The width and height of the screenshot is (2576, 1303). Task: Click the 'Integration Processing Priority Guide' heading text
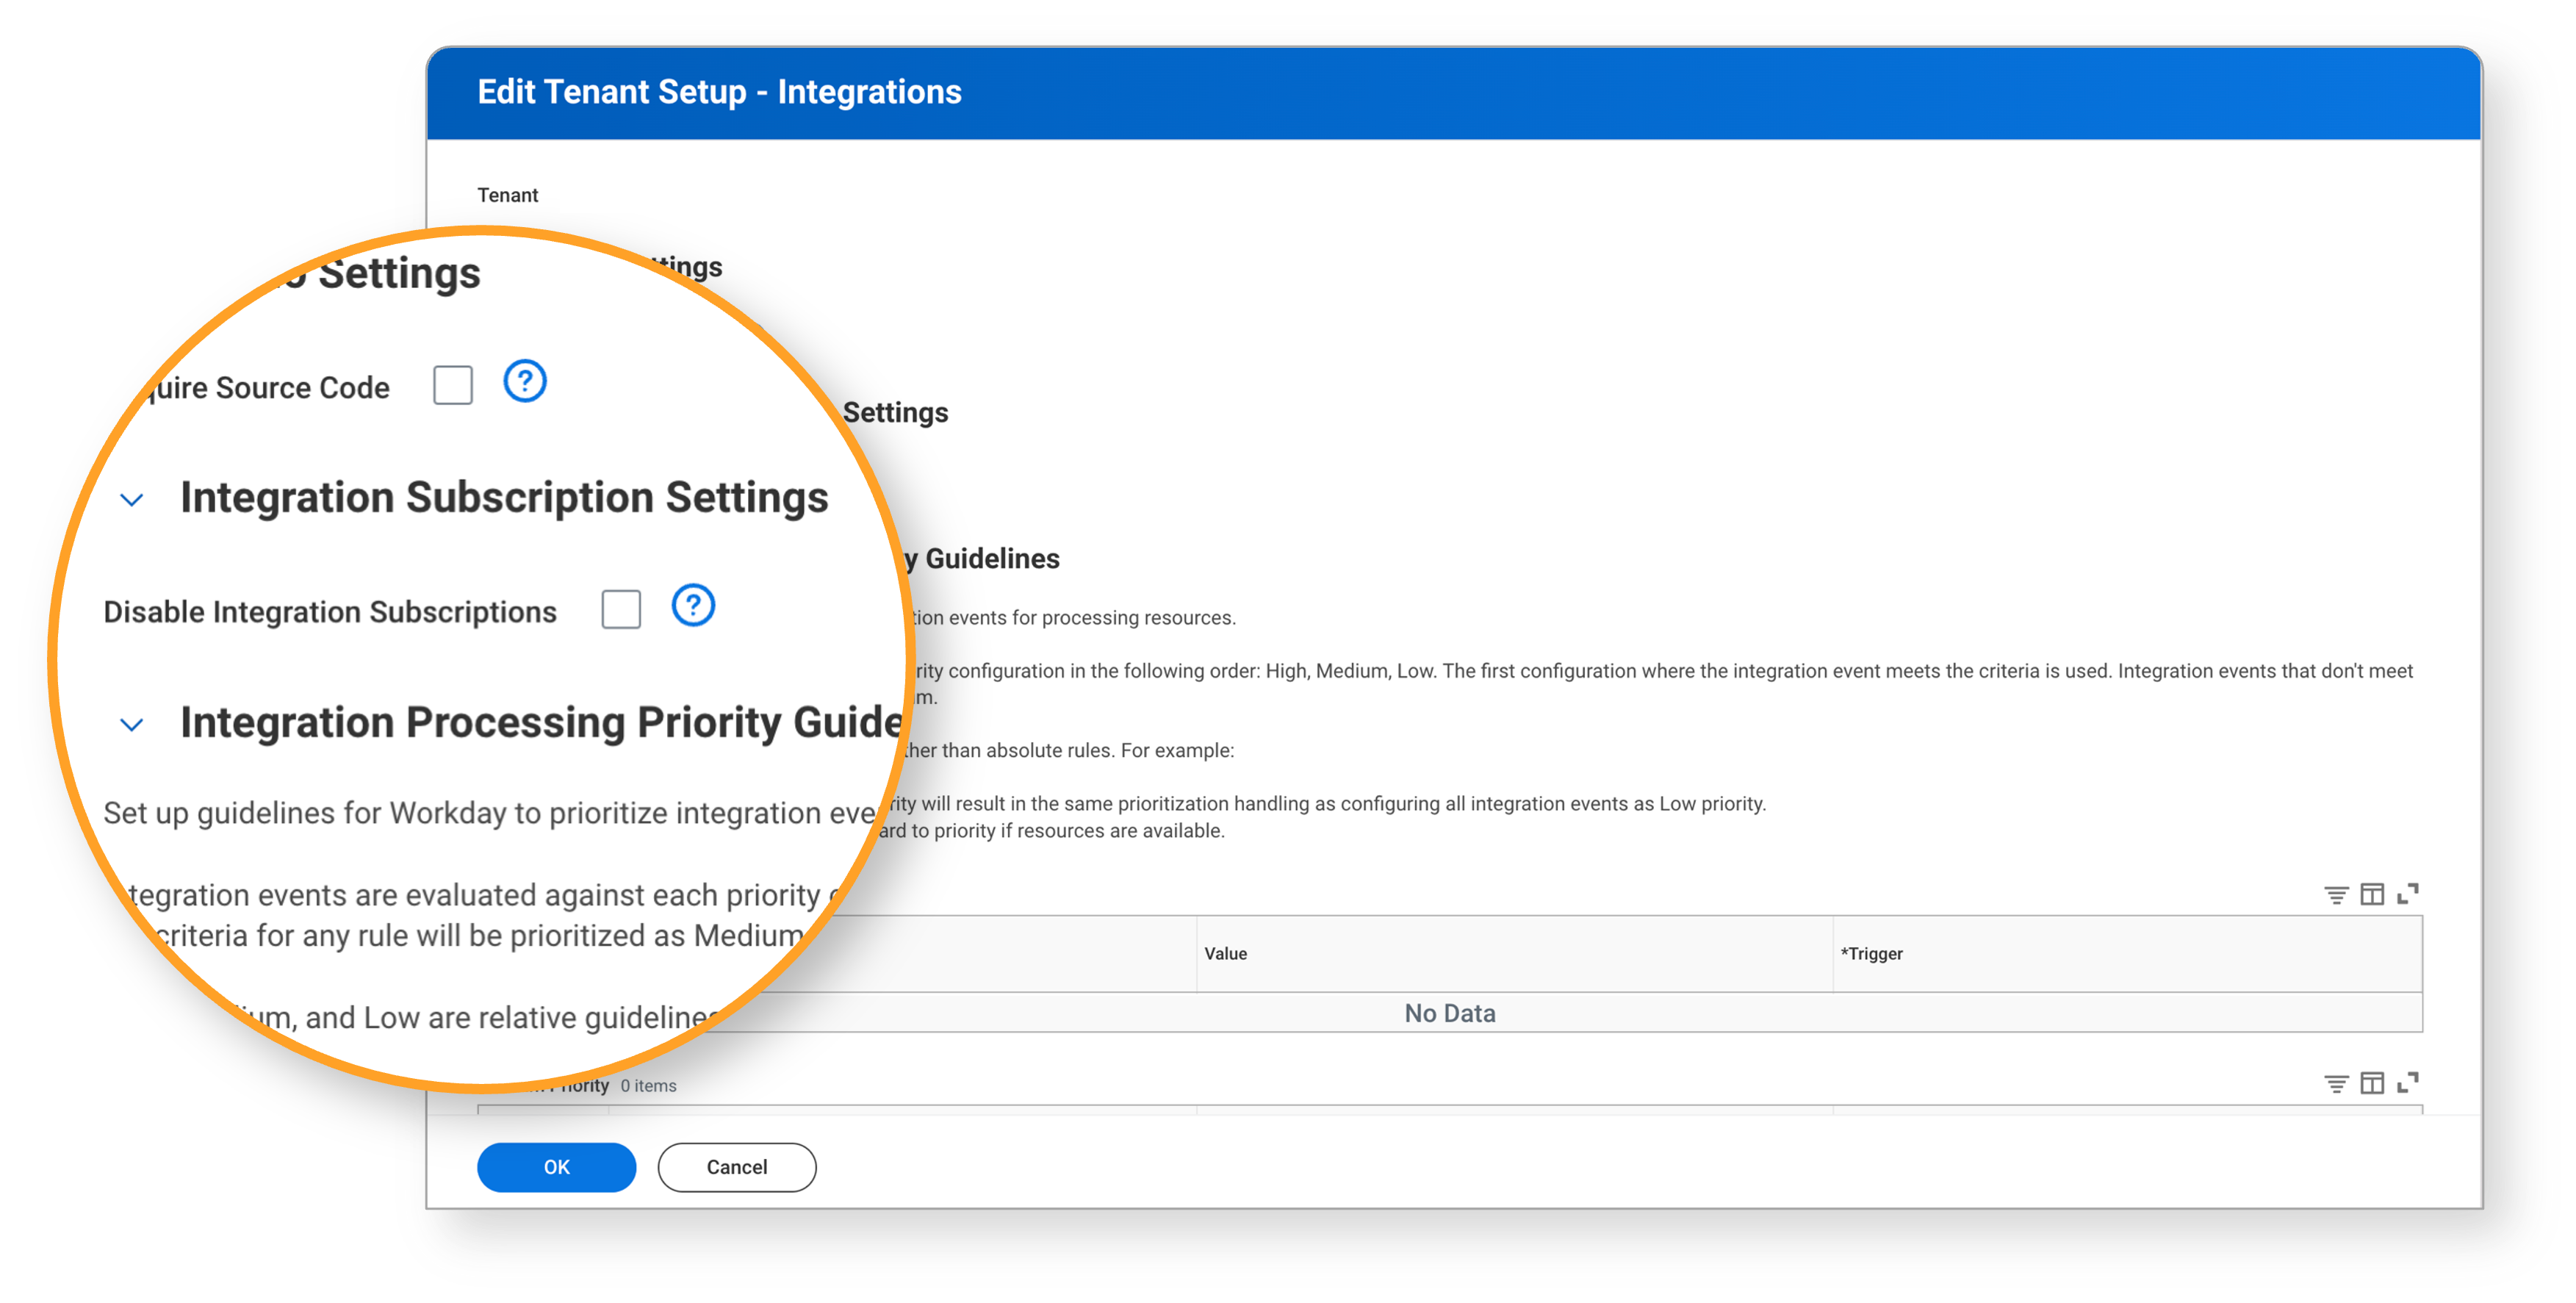[x=541, y=722]
